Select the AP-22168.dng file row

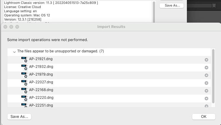point(109,91)
